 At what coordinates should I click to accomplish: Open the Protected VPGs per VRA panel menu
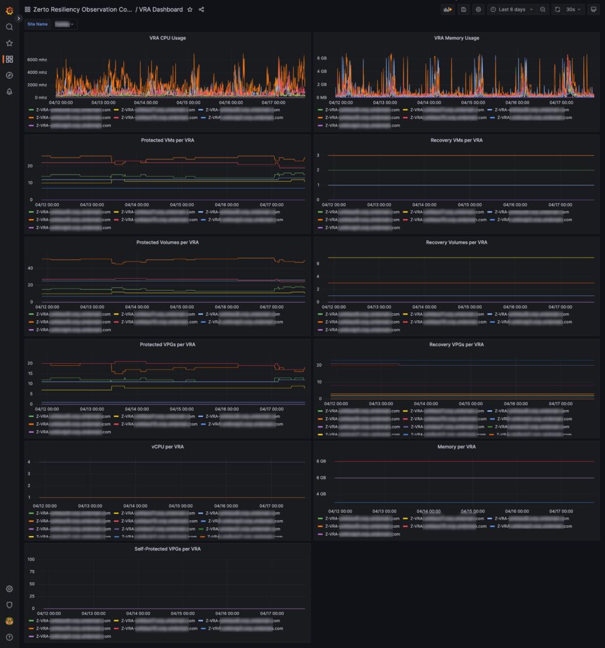tap(167, 344)
